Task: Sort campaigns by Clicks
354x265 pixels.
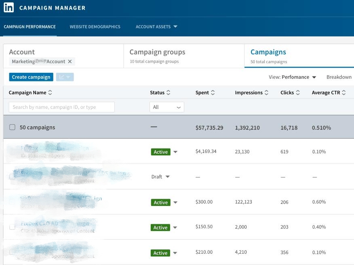Action: (298, 93)
